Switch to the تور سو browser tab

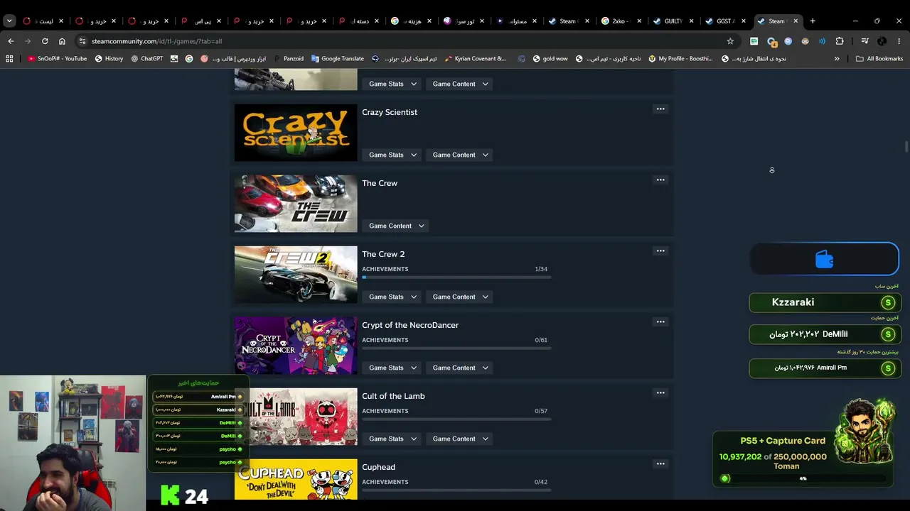(465, 21)
